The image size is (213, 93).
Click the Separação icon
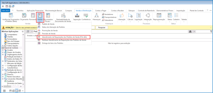[77, 17]
